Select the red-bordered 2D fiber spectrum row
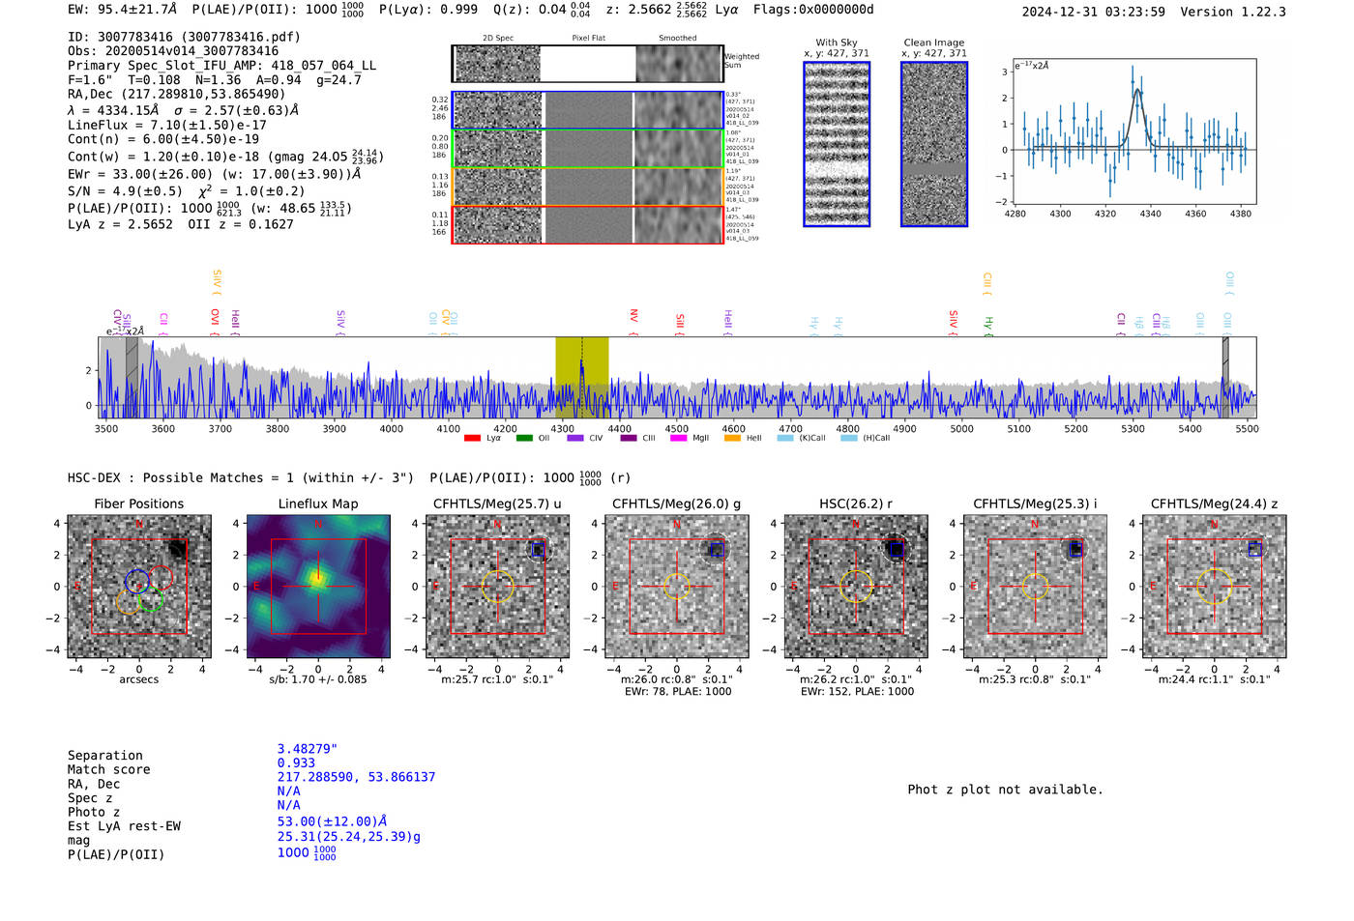The image size is (1354, 921). click(588, 224)
